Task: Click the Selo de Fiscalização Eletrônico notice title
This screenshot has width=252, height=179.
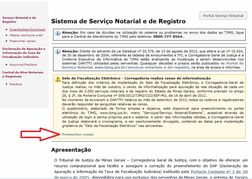Action: coord(136,78)
